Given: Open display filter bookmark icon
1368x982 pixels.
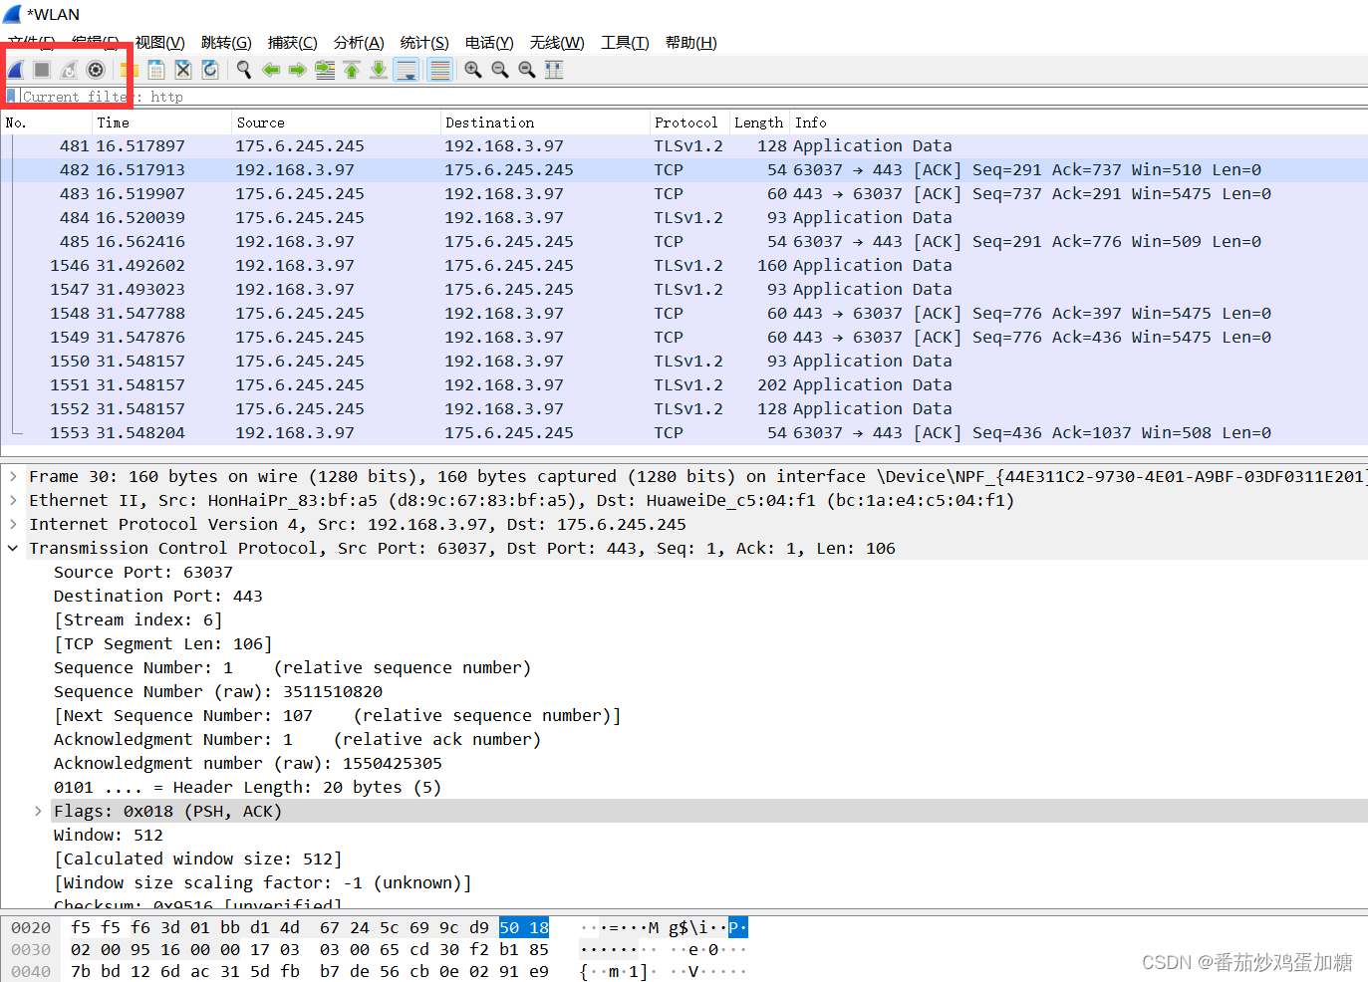Looking at the screenshot, I should [11, 97].
